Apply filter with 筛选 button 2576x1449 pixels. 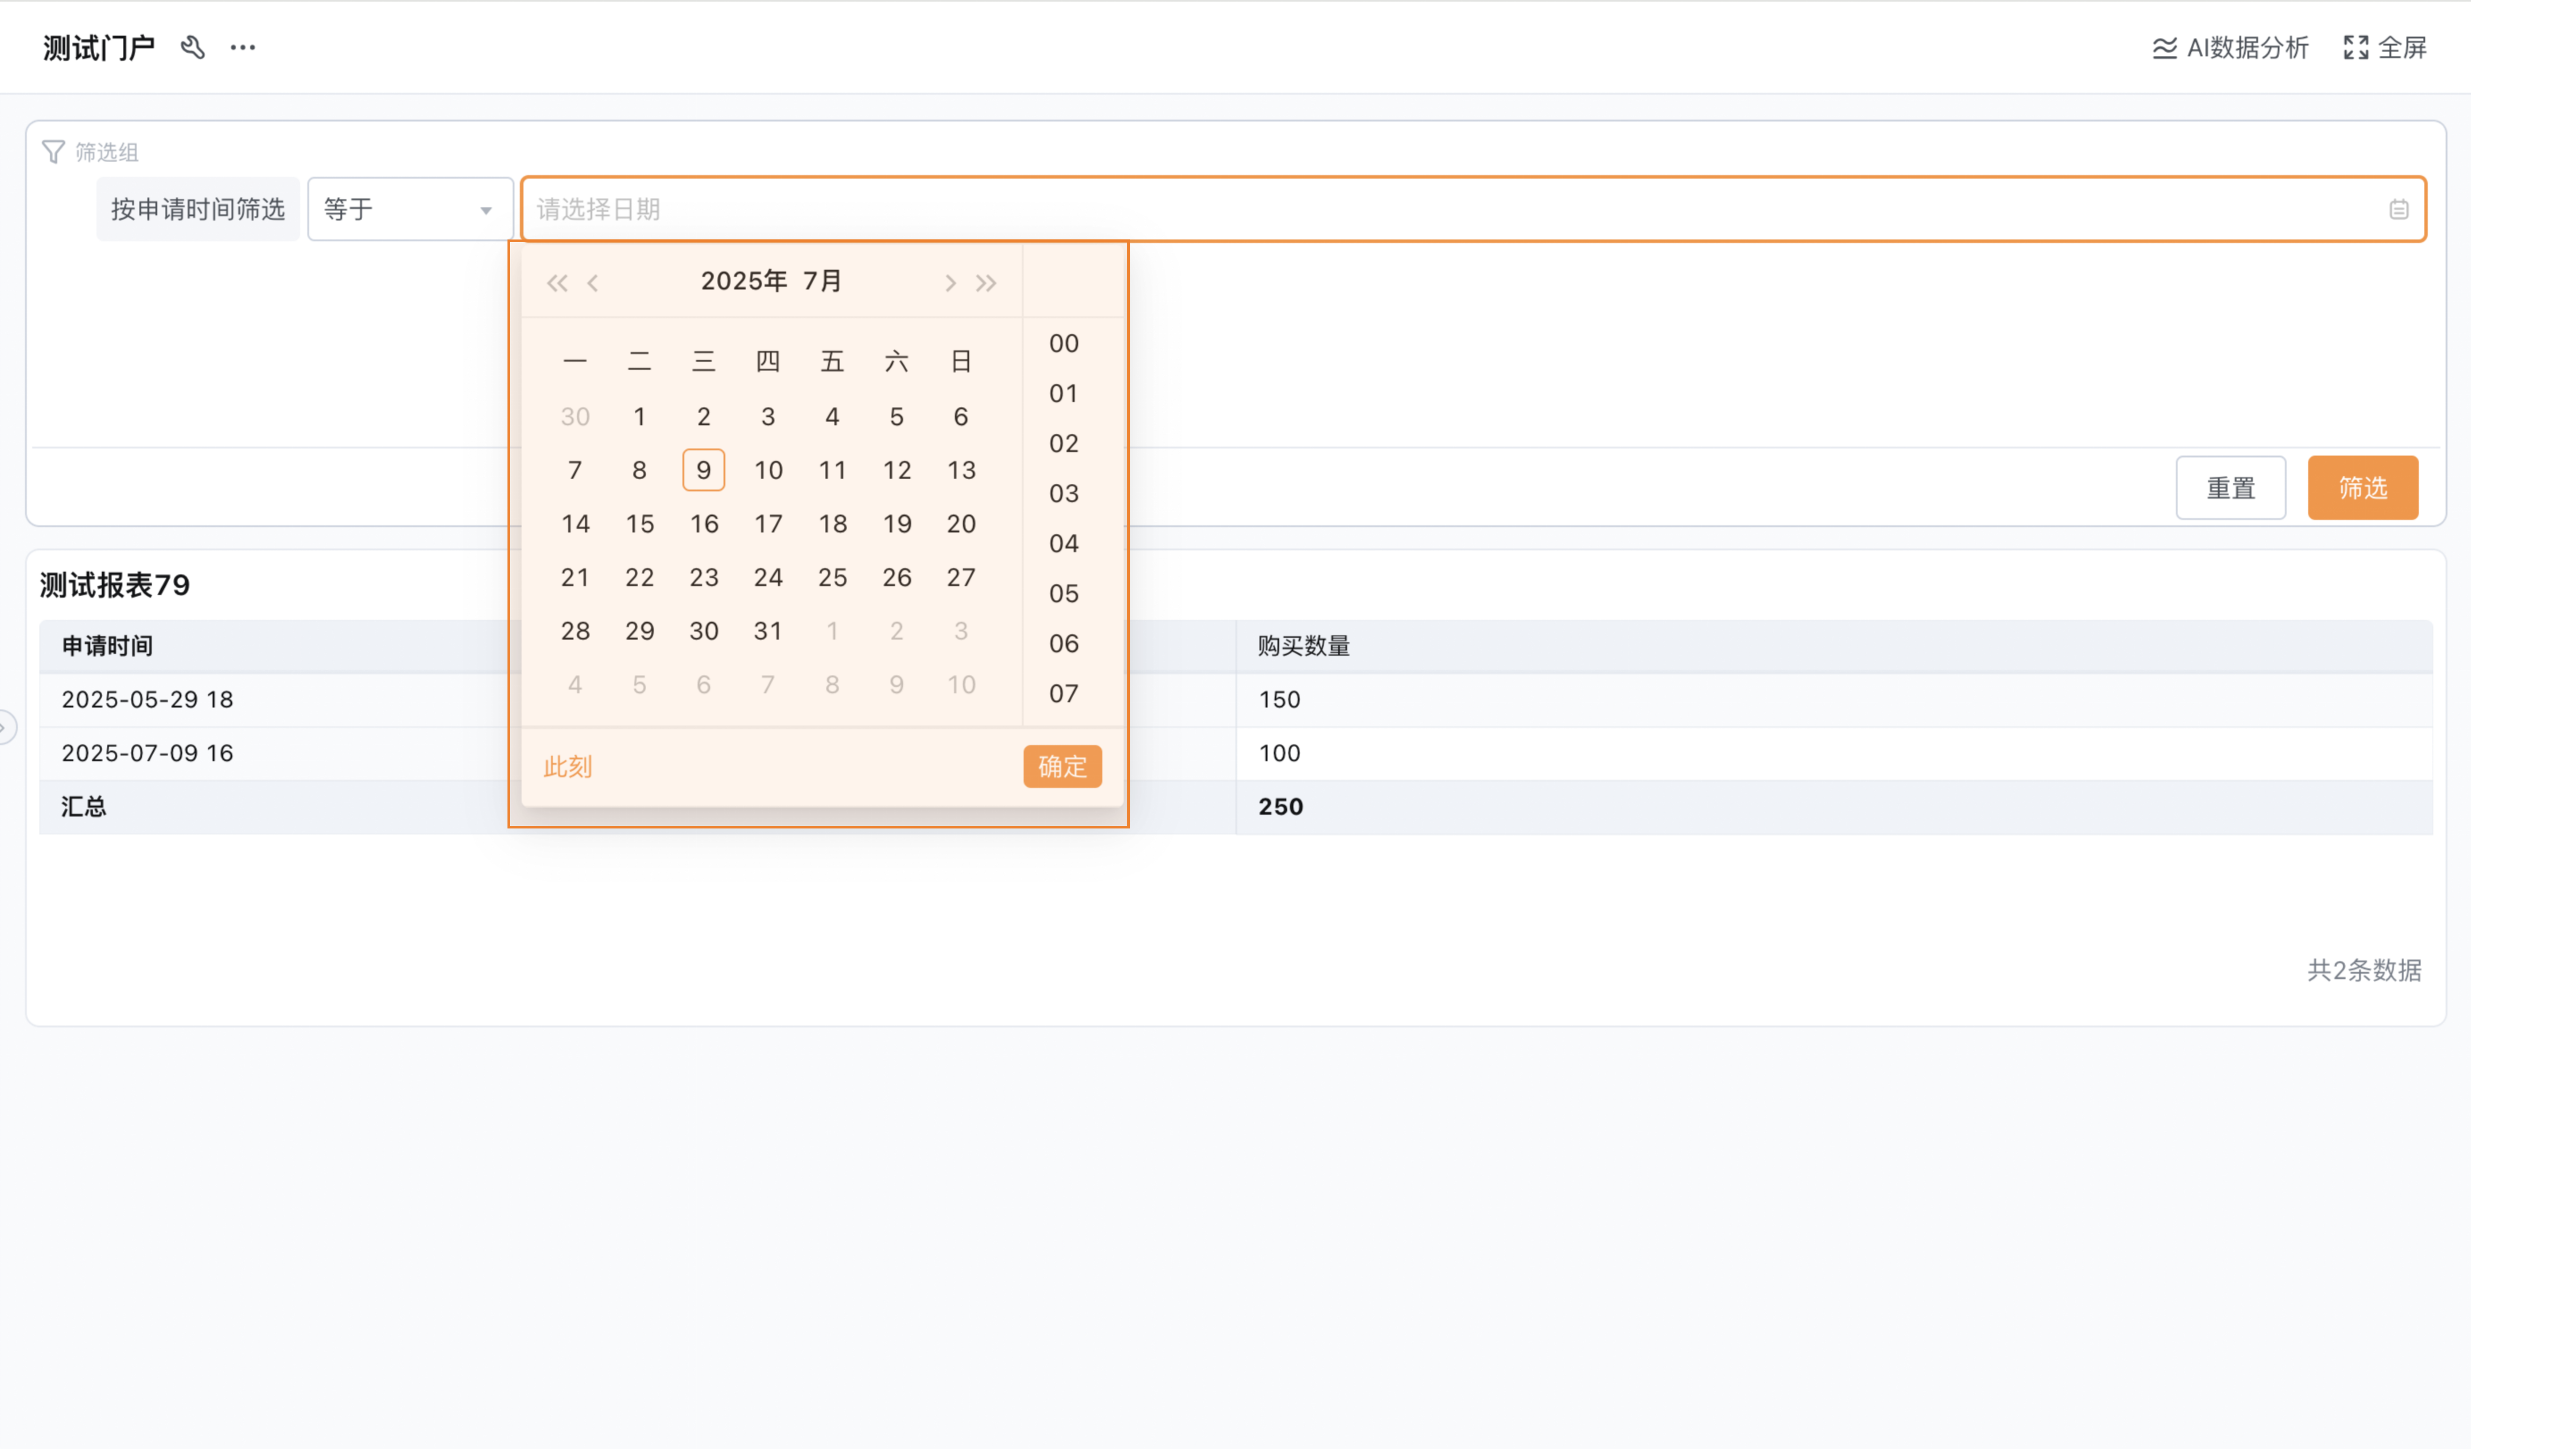[2363, 488]
